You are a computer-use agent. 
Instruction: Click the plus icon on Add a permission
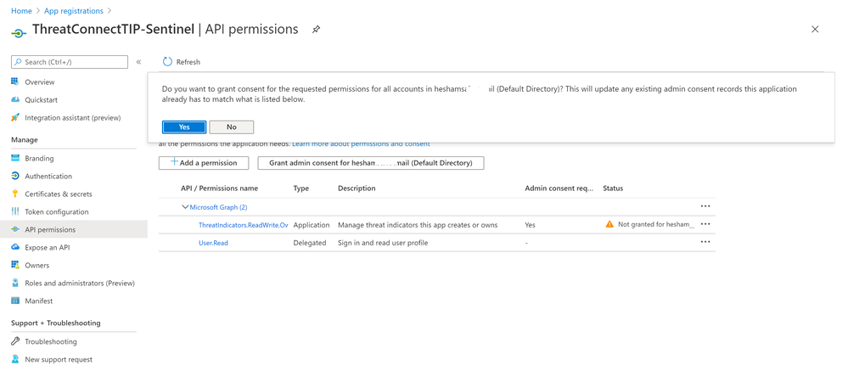(x=174, y=162)
